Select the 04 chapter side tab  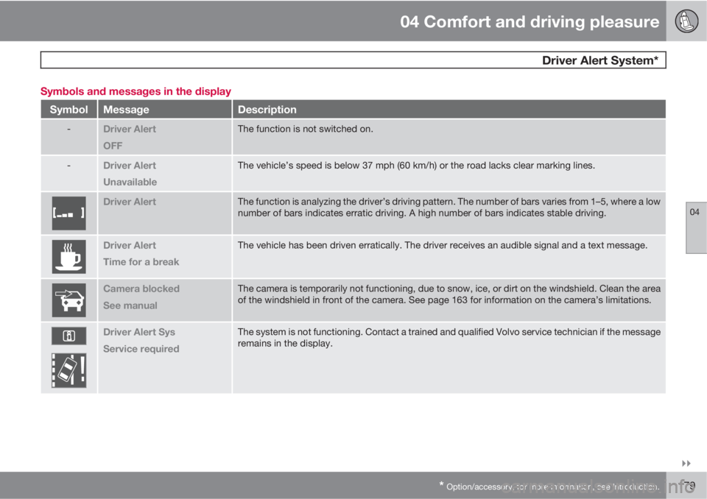point(696,227)
